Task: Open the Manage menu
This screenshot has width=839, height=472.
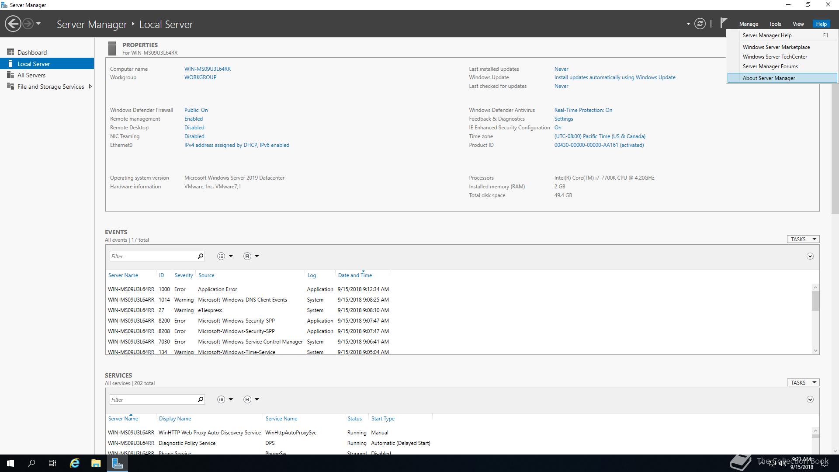Action: (748, 24)
